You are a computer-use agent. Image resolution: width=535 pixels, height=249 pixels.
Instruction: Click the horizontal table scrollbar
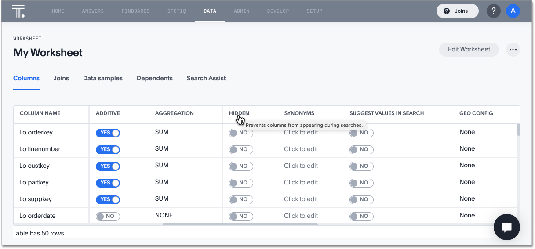click(240, 224)
